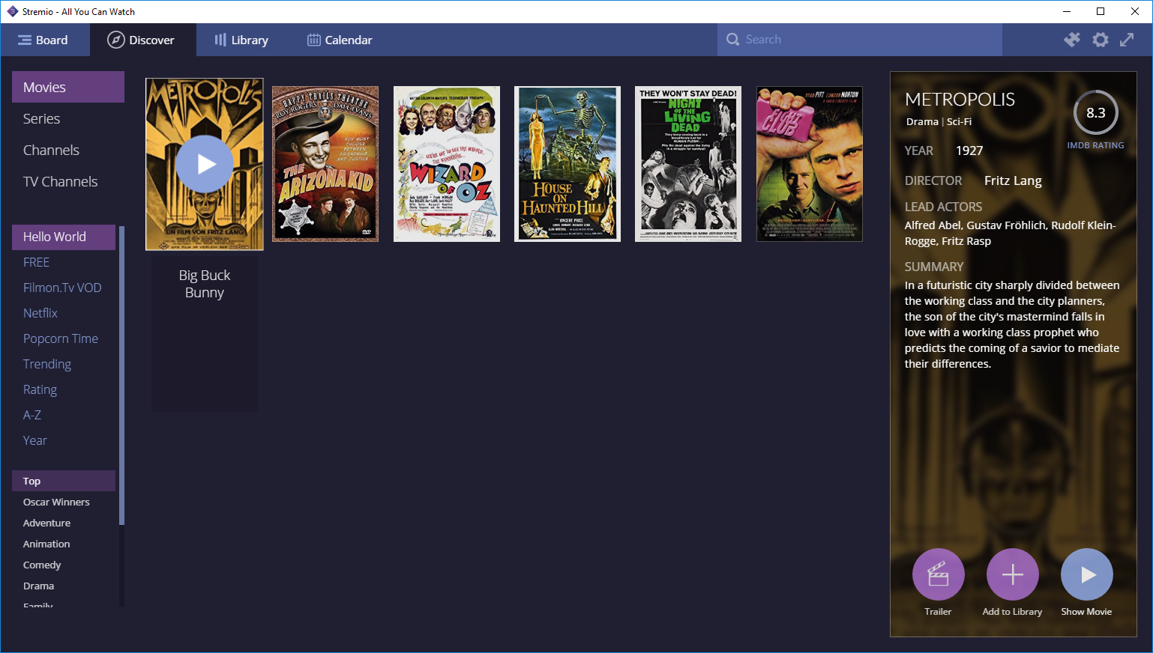Select Series category
The image size is (1153, 653).
tap(68, 118)
